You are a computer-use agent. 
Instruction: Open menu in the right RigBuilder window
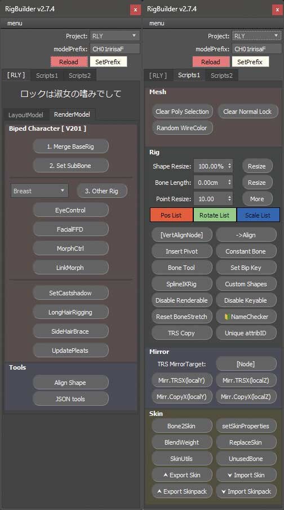pyautogui.click(x=157, y=24)
